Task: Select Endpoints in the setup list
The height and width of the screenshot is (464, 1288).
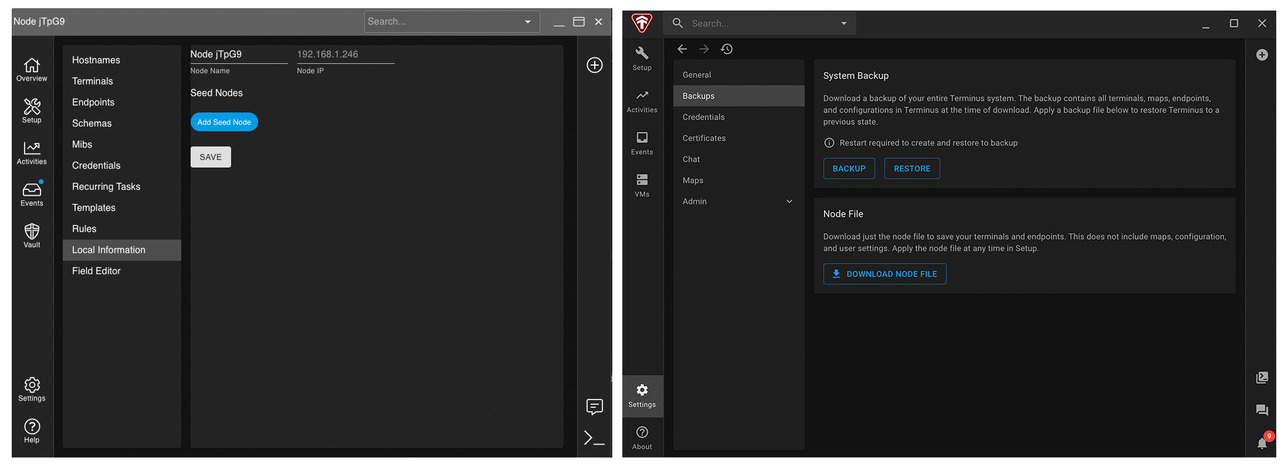Action: click(122, 102)
